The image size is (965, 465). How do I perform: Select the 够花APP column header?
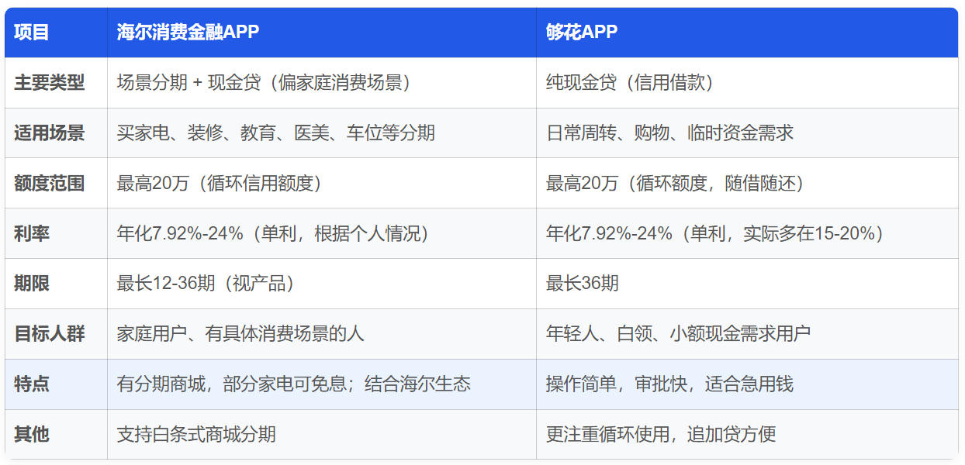pyautogui.click(x=582, y=33)
